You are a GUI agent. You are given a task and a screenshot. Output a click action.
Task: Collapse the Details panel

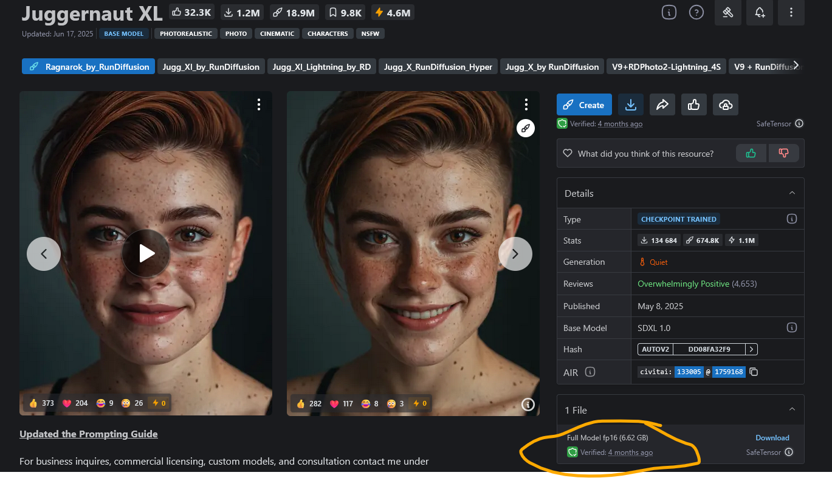792,193
